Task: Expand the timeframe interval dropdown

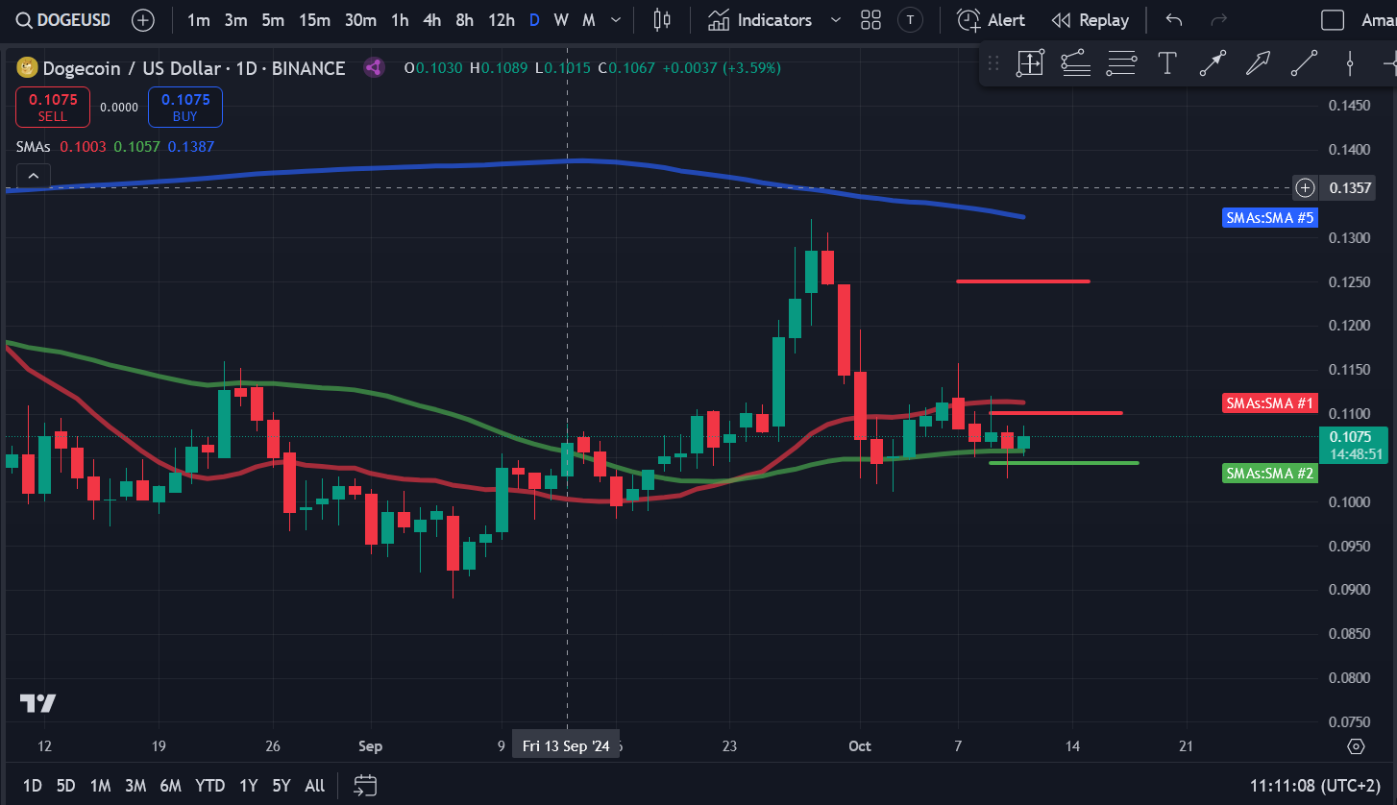Action: pos(616,20)
